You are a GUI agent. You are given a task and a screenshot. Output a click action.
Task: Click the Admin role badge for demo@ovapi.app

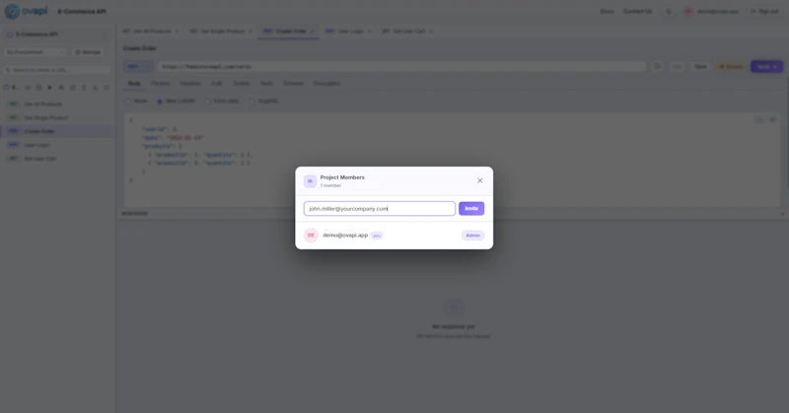pyautogui.click(x=472, y=236)
